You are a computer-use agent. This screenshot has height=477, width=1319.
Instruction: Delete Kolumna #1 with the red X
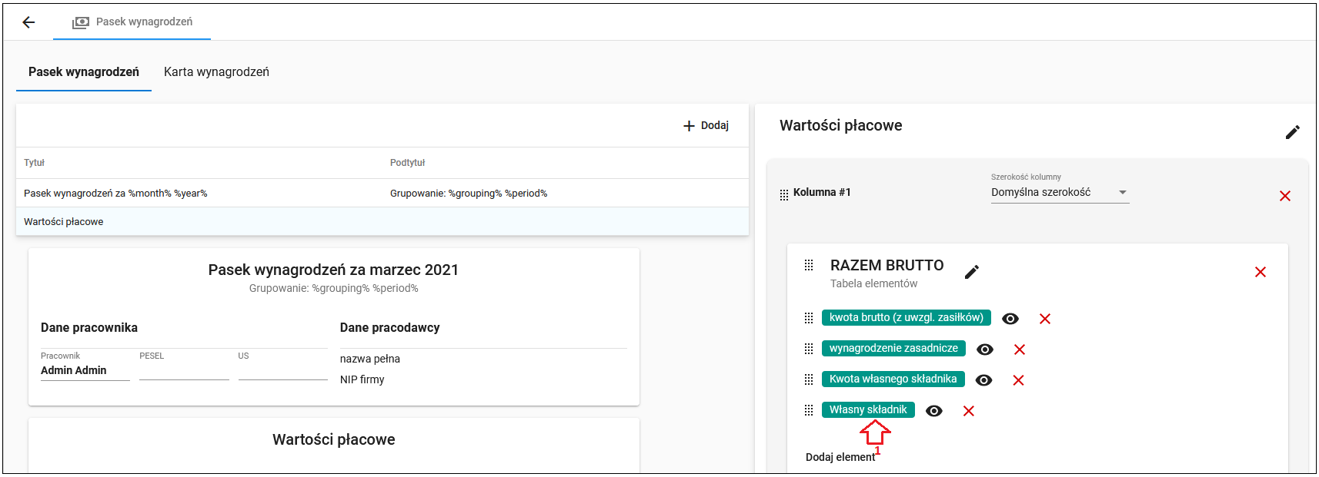point(1285,196)
